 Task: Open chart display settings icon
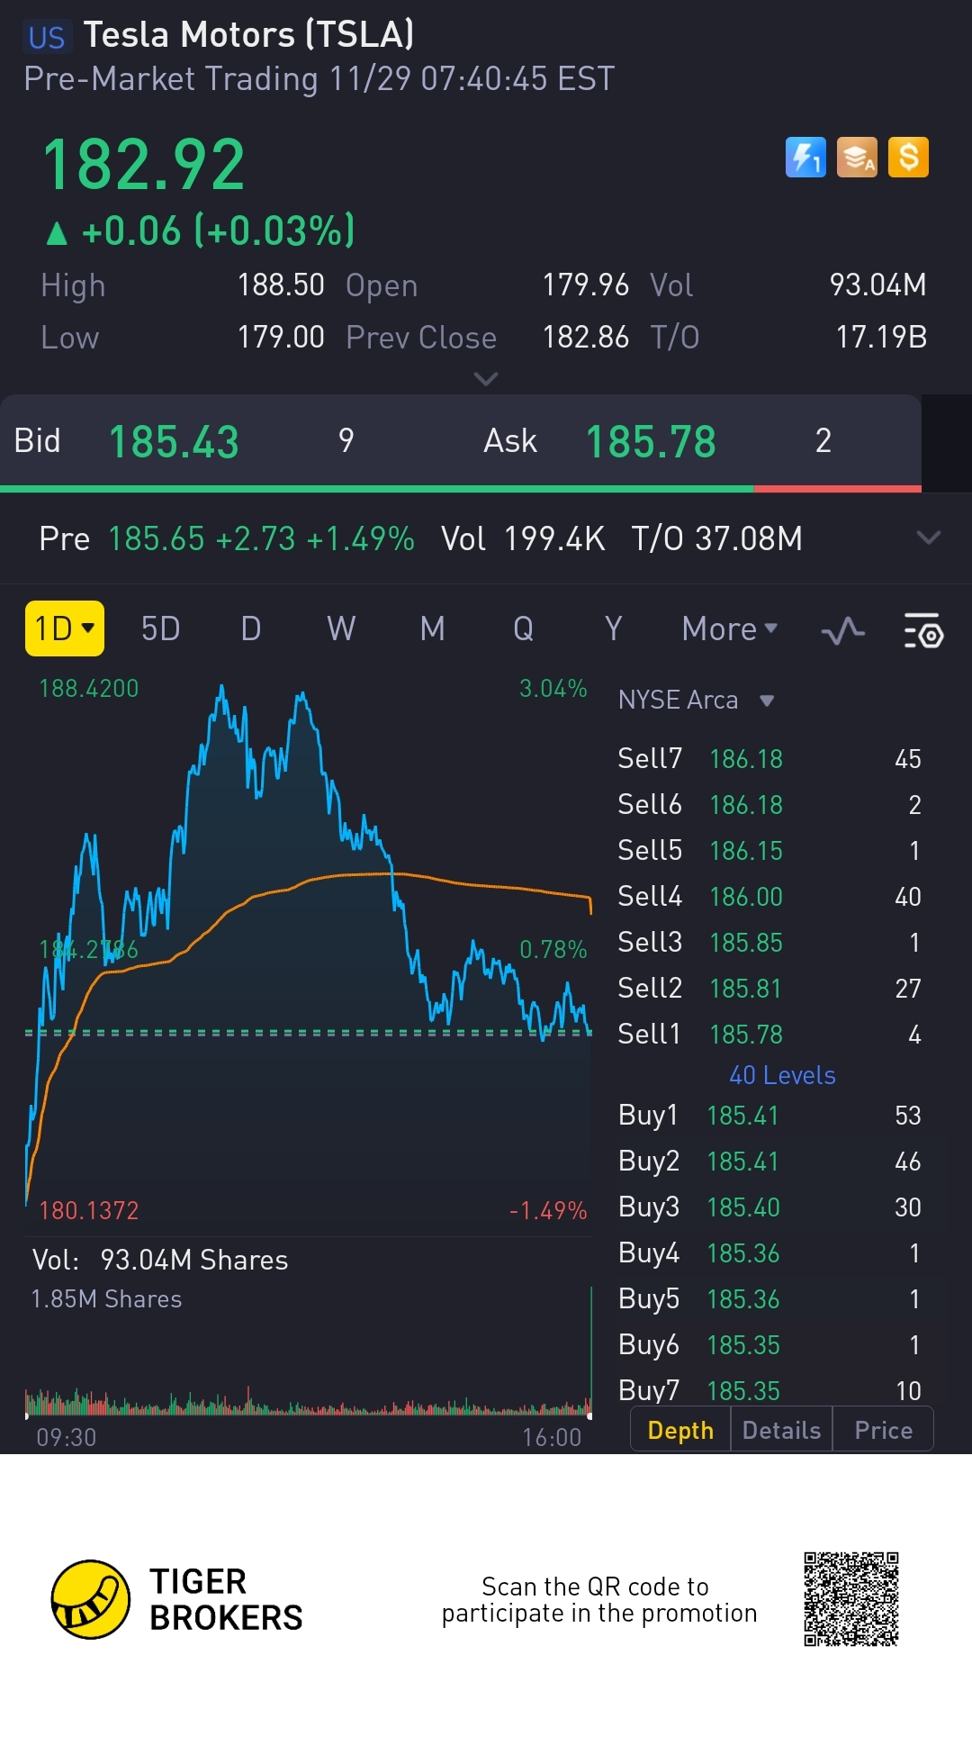pyautogui.click(x=922, y=630)
